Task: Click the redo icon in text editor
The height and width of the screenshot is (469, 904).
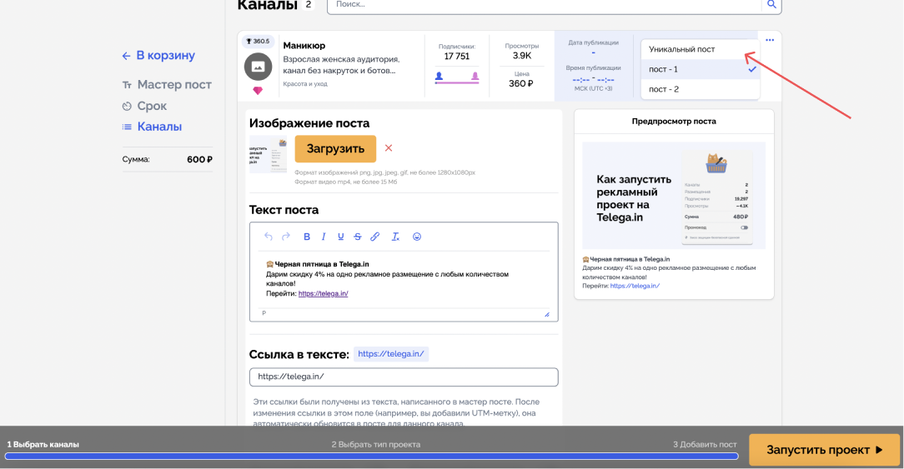Action: (x=286, y=237)
